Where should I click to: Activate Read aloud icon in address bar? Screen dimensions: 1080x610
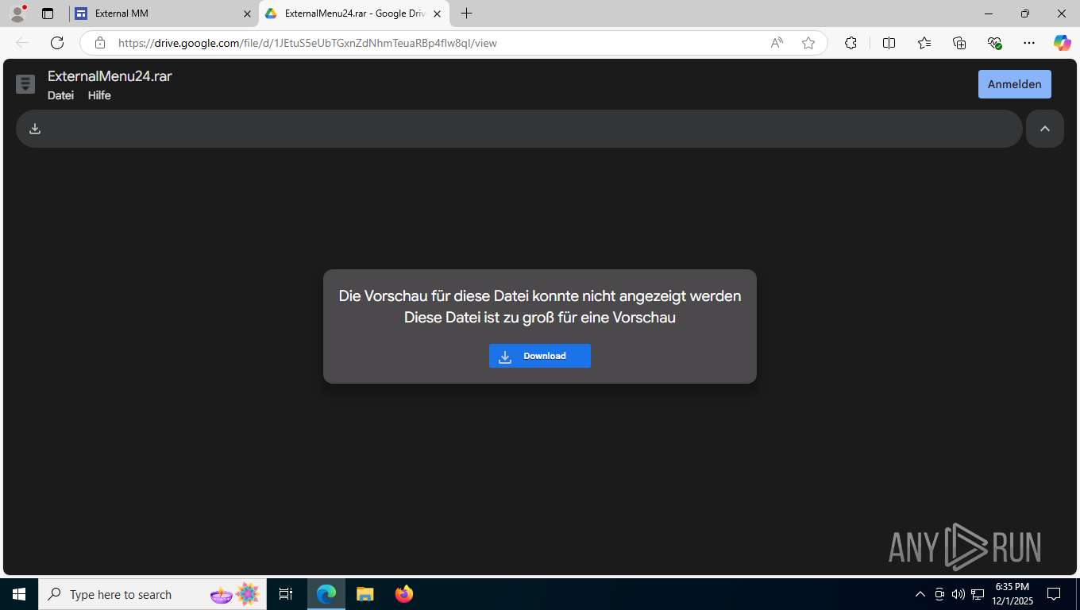[777, 43]
